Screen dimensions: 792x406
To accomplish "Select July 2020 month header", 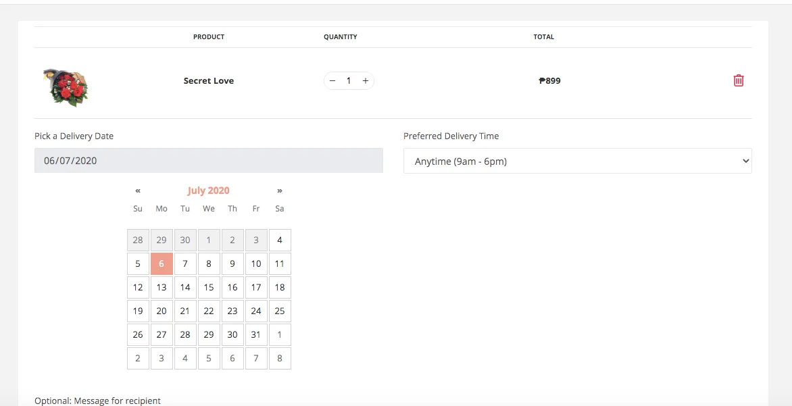I will [x=209, y=191].
